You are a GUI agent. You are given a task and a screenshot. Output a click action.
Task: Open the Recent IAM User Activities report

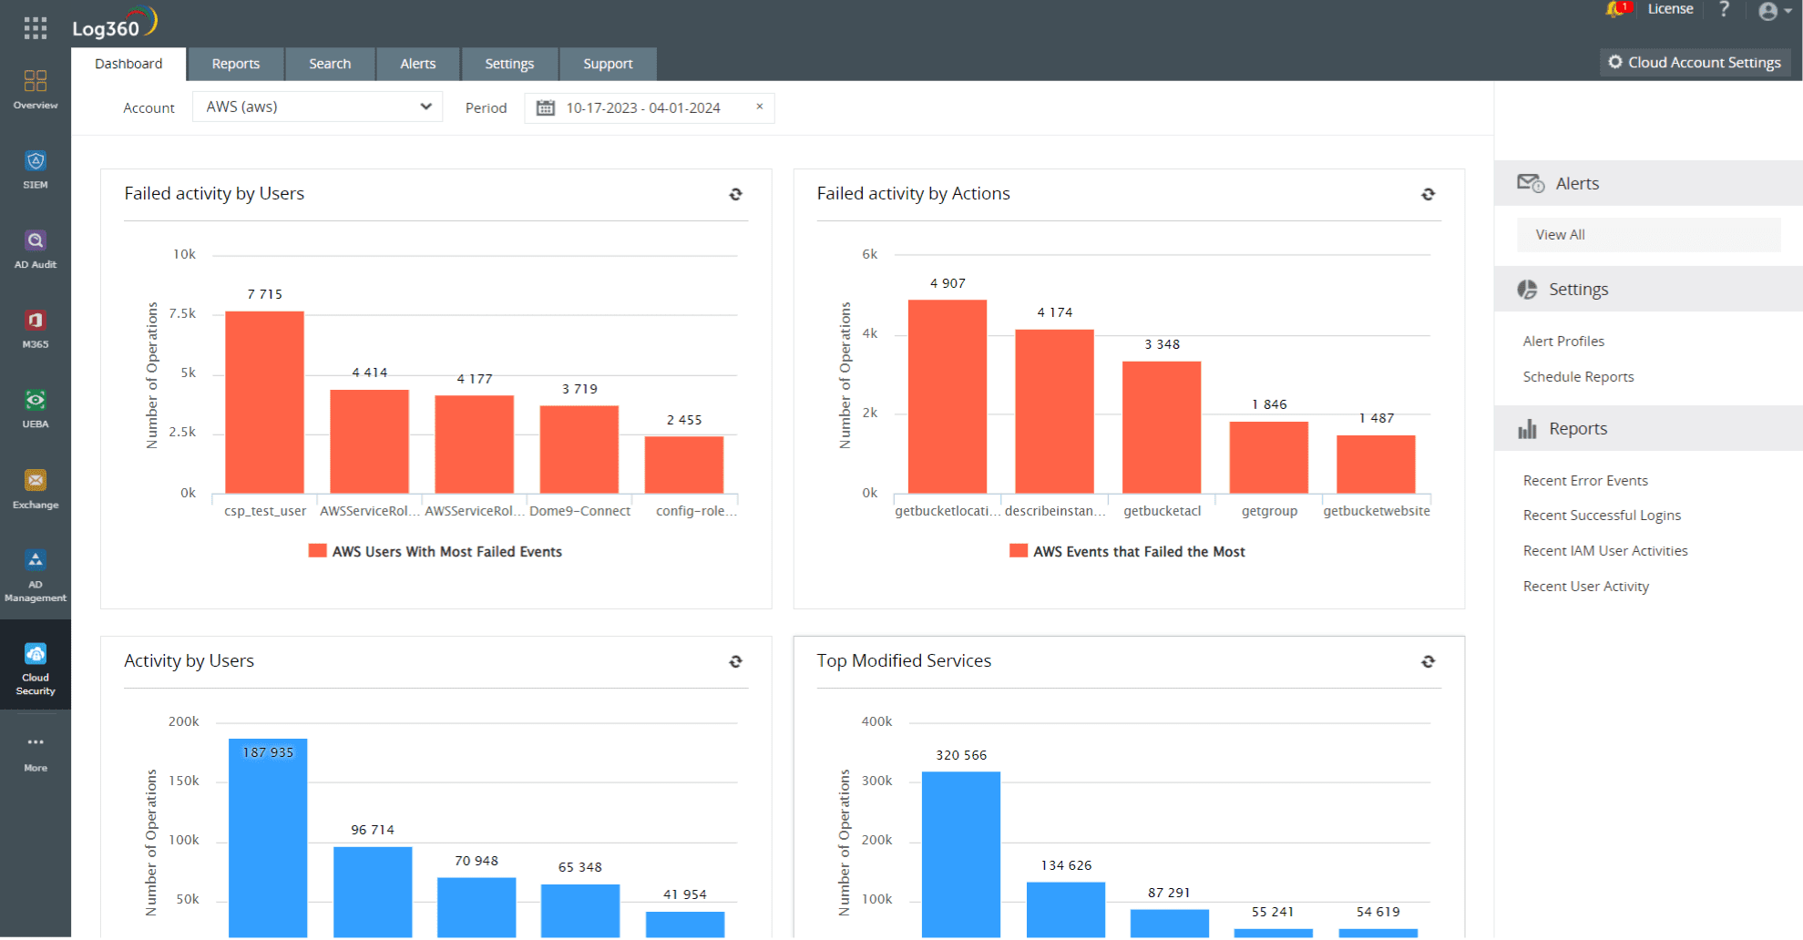tap(1605, 550)
